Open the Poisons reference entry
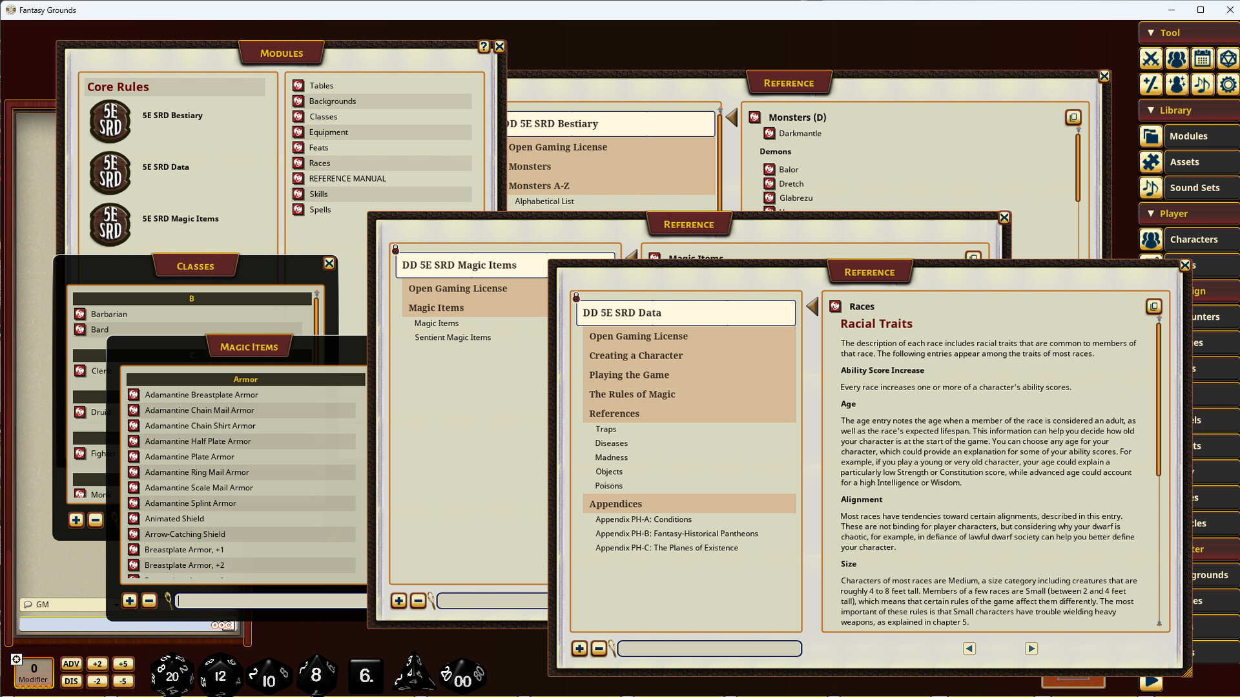This screenshot has width=1240, height=697. click(608, 486)
